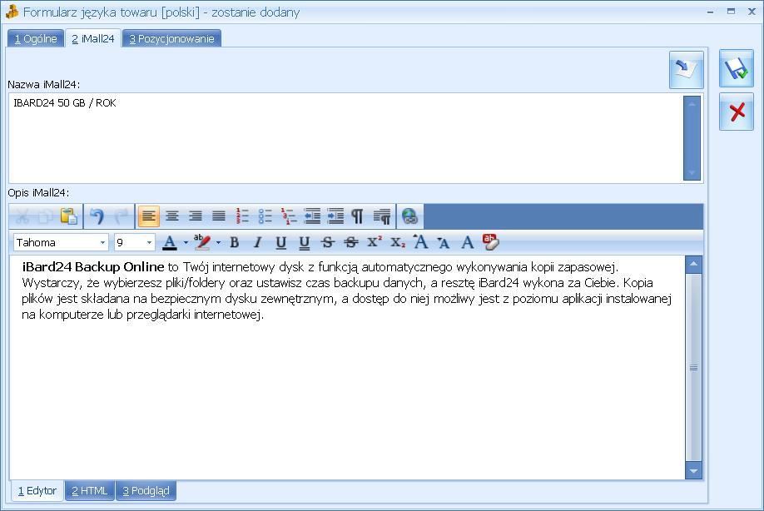Click the description editor scrollbar thumb
Viewport: 764px width, 511px height.
[x=693, y=368]
